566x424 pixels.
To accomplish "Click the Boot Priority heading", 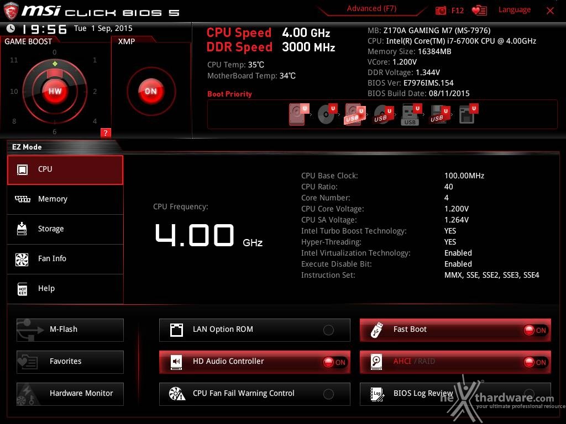I will point(229,94).
